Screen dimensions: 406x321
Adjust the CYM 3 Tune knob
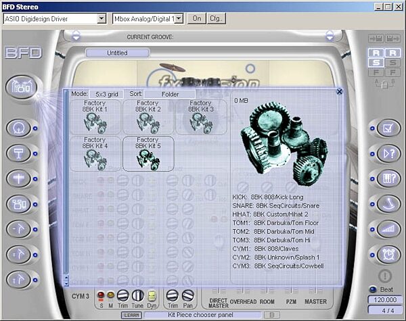(x=138, y=295)
